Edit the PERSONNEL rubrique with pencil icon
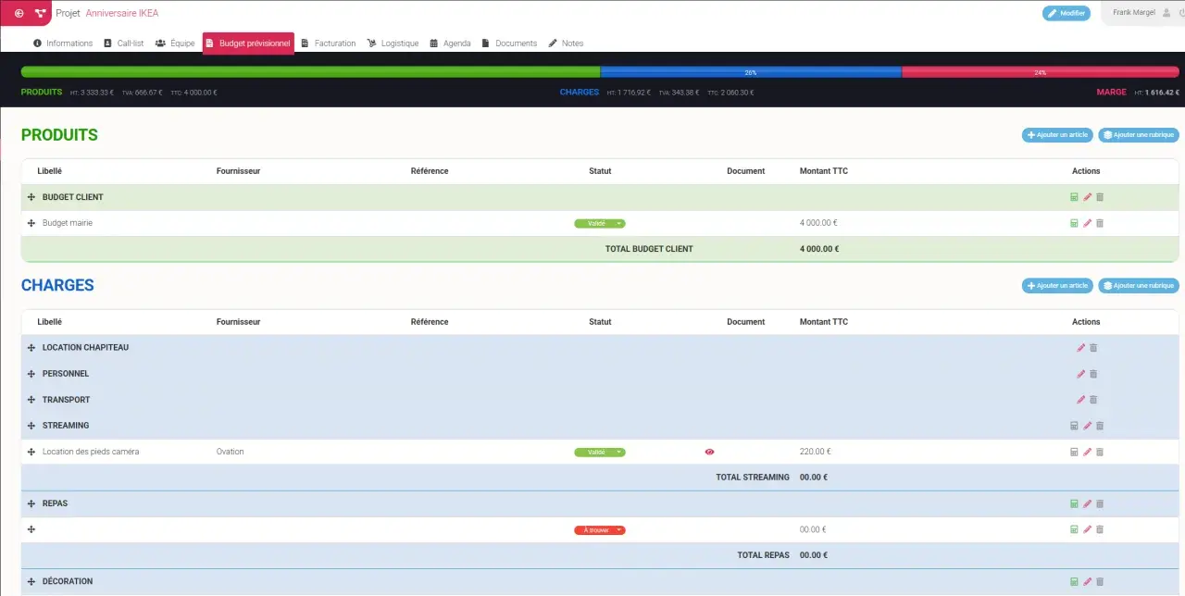Screen dimensions: 1185x596 coord(1080,374)
